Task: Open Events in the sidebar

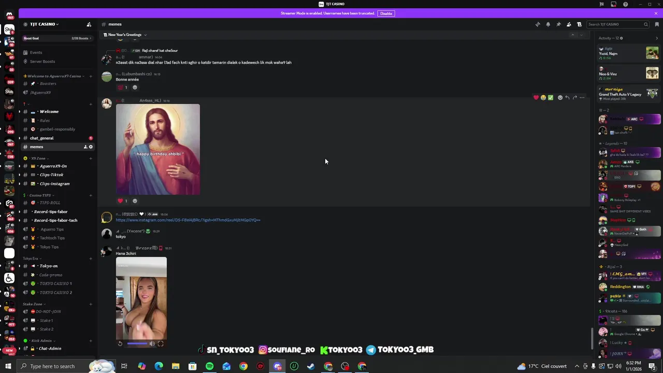Action: pyautogui.click(x=36, y=52)
